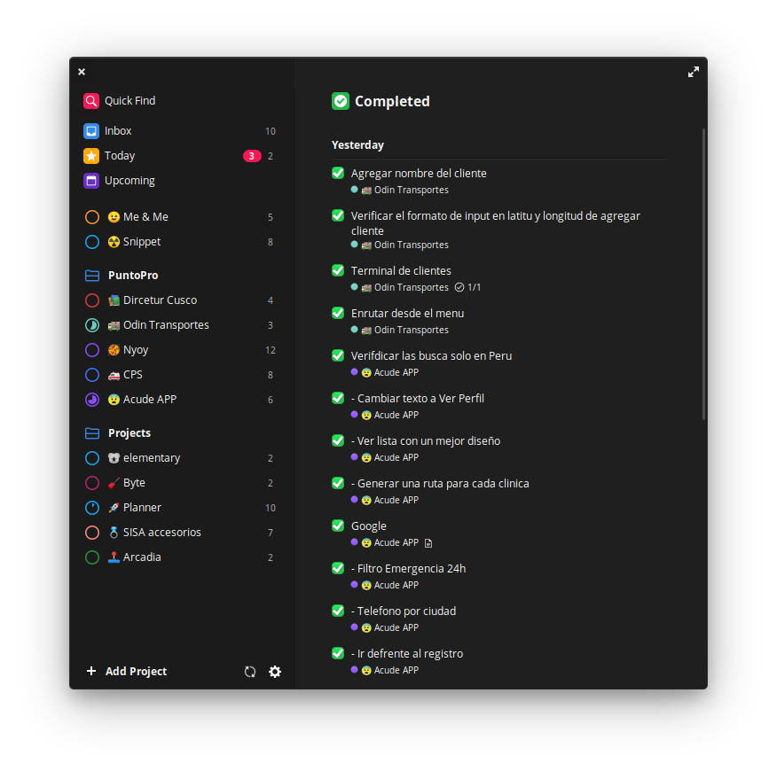Click the sync icon beside Add Project
The height and width of the screenshot is (771, 777).
tap(250, 672)
